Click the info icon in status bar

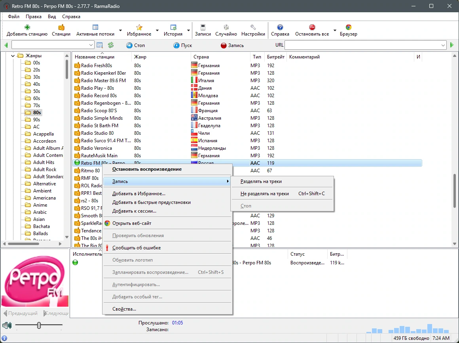point(4,338)
